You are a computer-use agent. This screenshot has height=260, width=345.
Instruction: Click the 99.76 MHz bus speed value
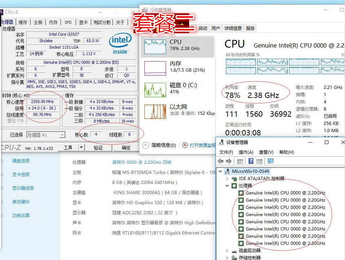[42, 115]
